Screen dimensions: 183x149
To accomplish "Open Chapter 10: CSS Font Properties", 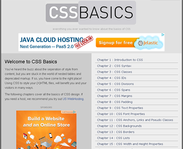I will click(x=121, y=114).
